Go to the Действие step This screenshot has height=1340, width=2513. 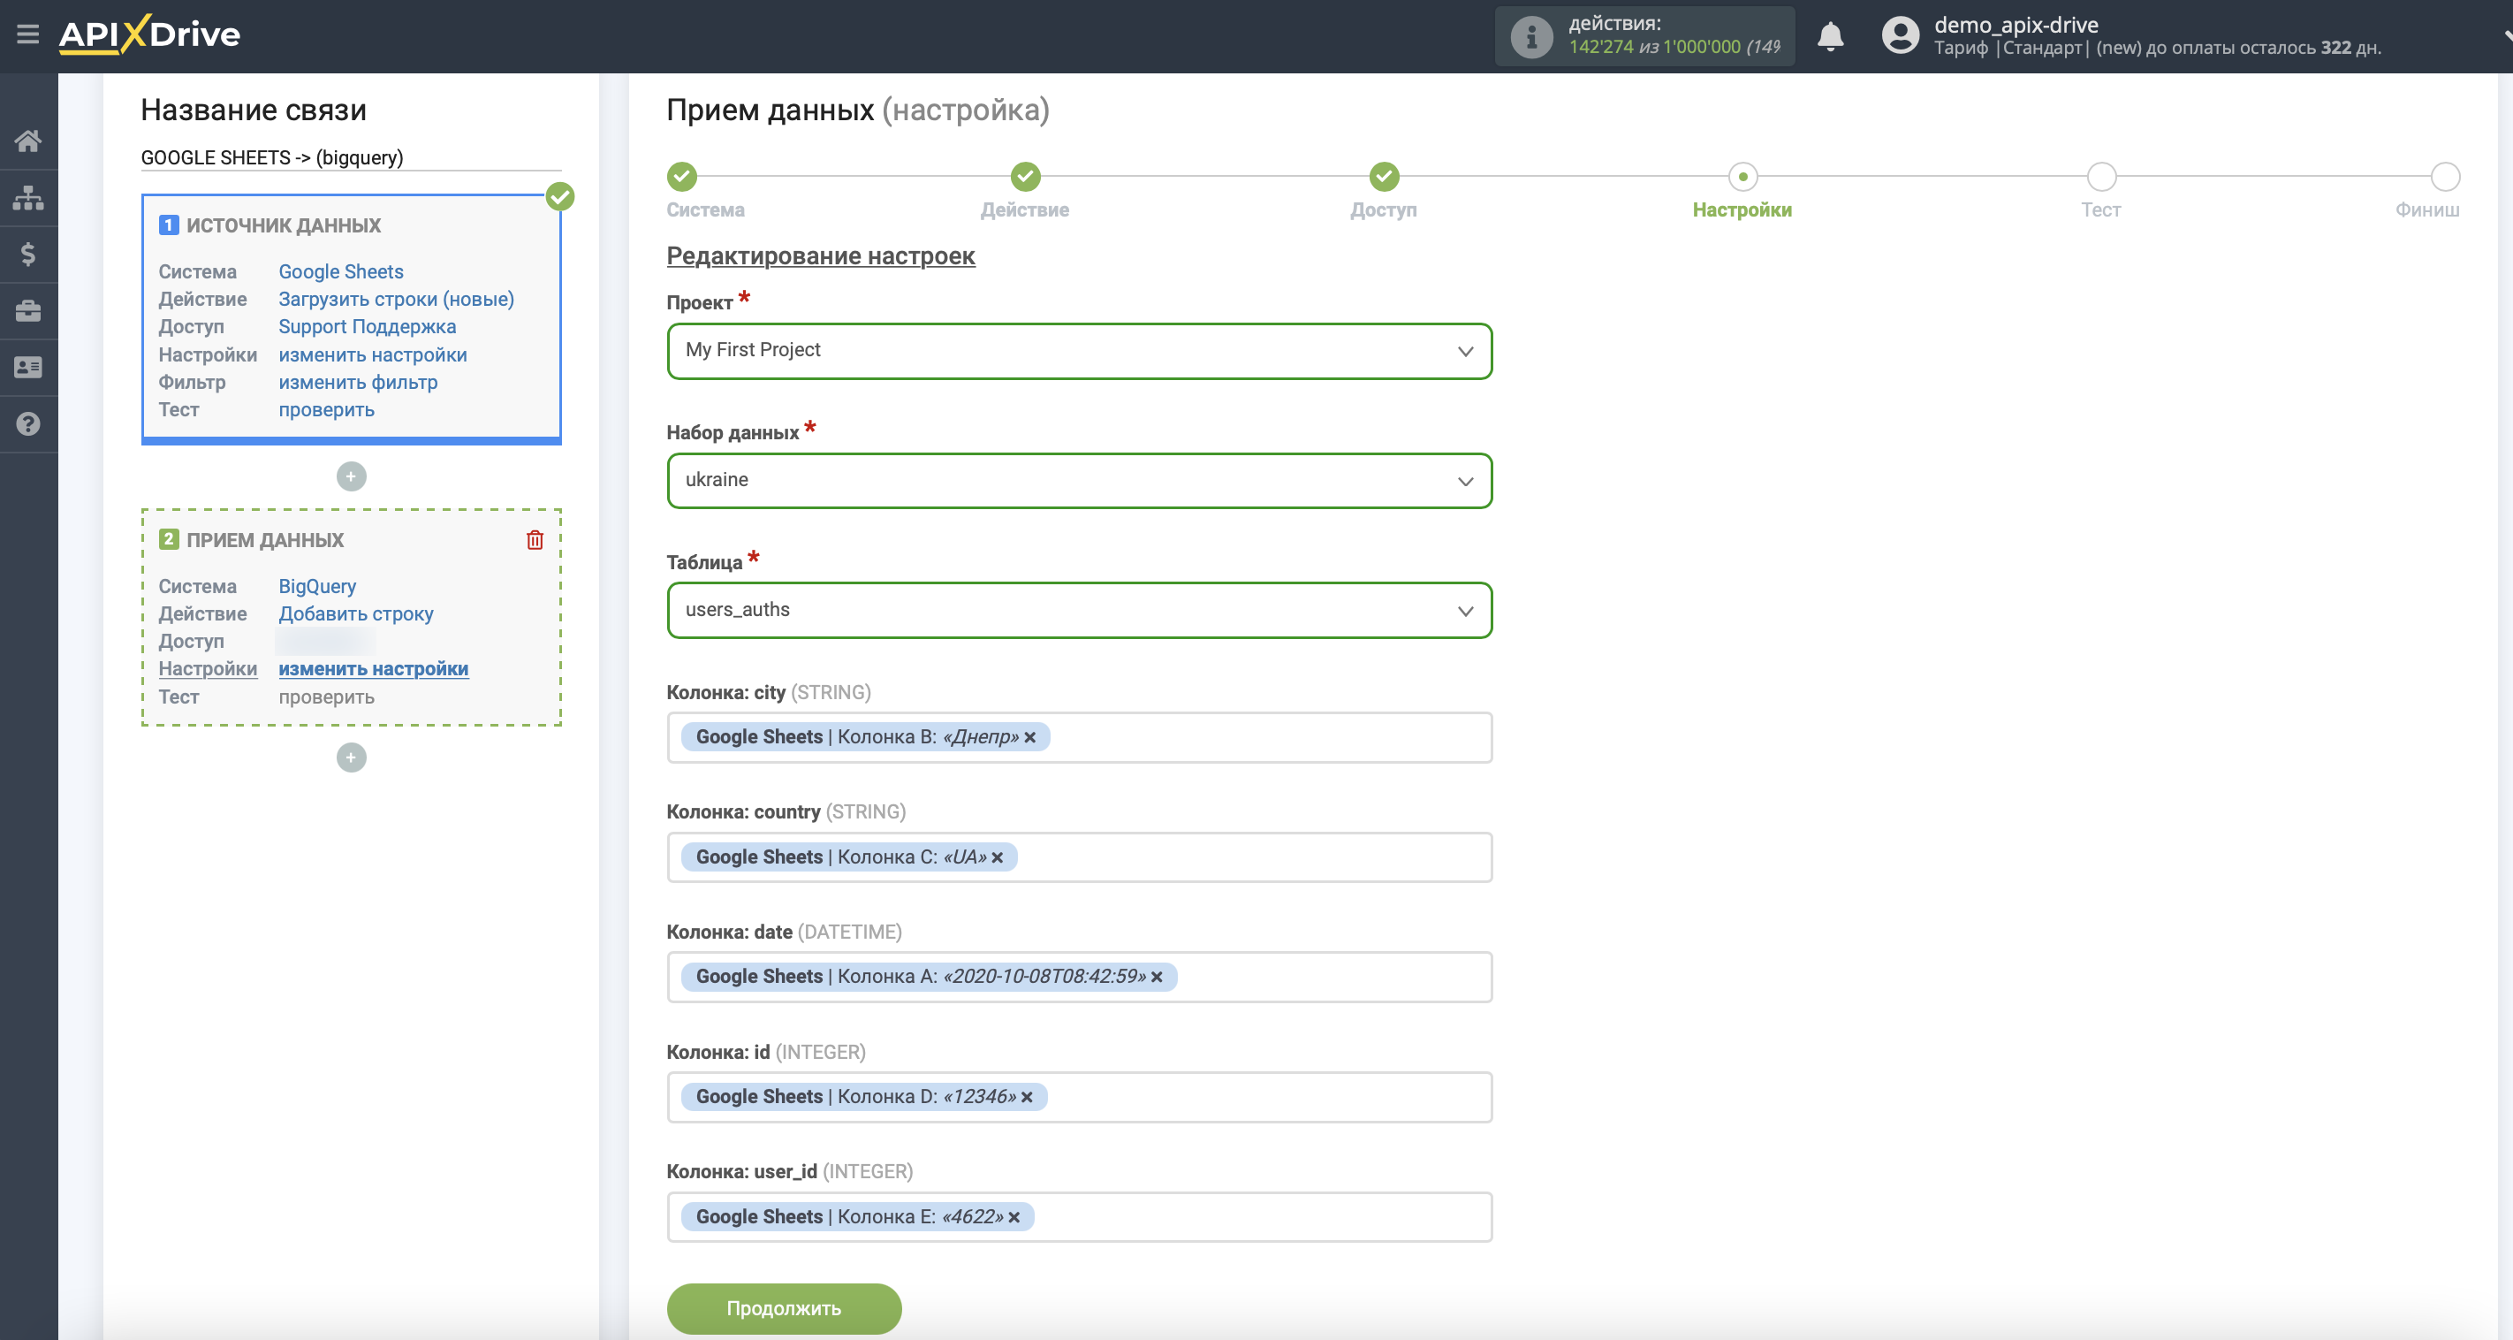pyautogui.click(x=1024, y=177)
